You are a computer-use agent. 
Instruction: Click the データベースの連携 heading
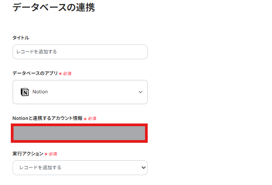[54, 8]
